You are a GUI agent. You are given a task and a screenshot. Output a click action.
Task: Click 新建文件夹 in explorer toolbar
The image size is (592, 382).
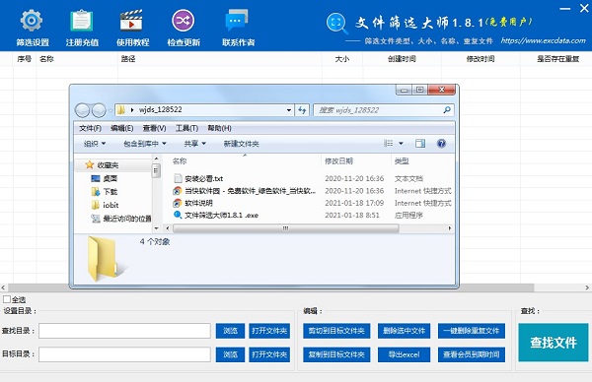pos(242,144)
